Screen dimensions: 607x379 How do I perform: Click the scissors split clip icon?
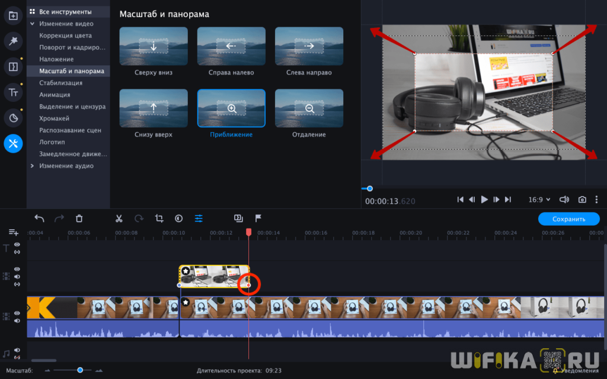tap(119, 219)
